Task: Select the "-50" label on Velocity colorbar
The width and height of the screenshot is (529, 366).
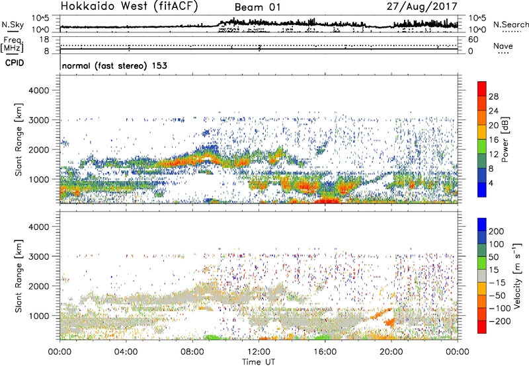Action: tap(498, 295)
